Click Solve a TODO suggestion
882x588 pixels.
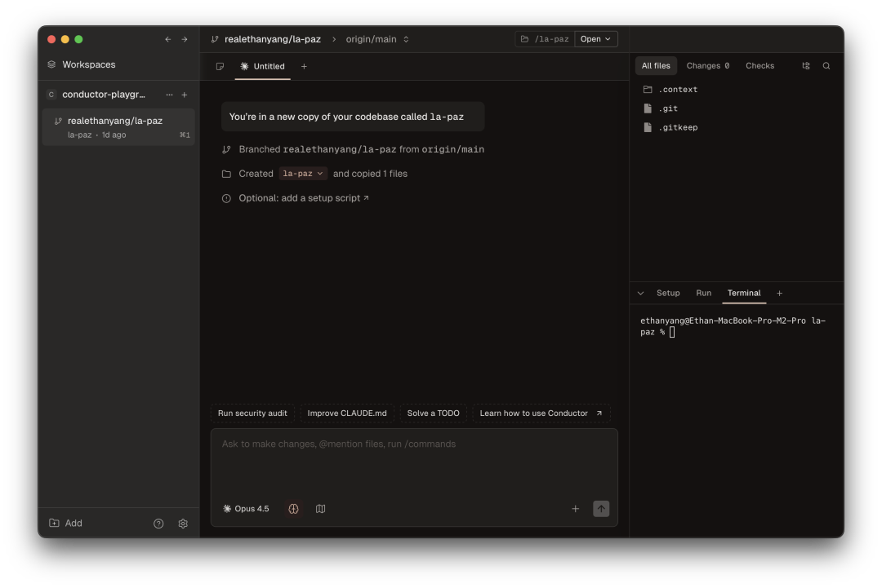(433, 413)
